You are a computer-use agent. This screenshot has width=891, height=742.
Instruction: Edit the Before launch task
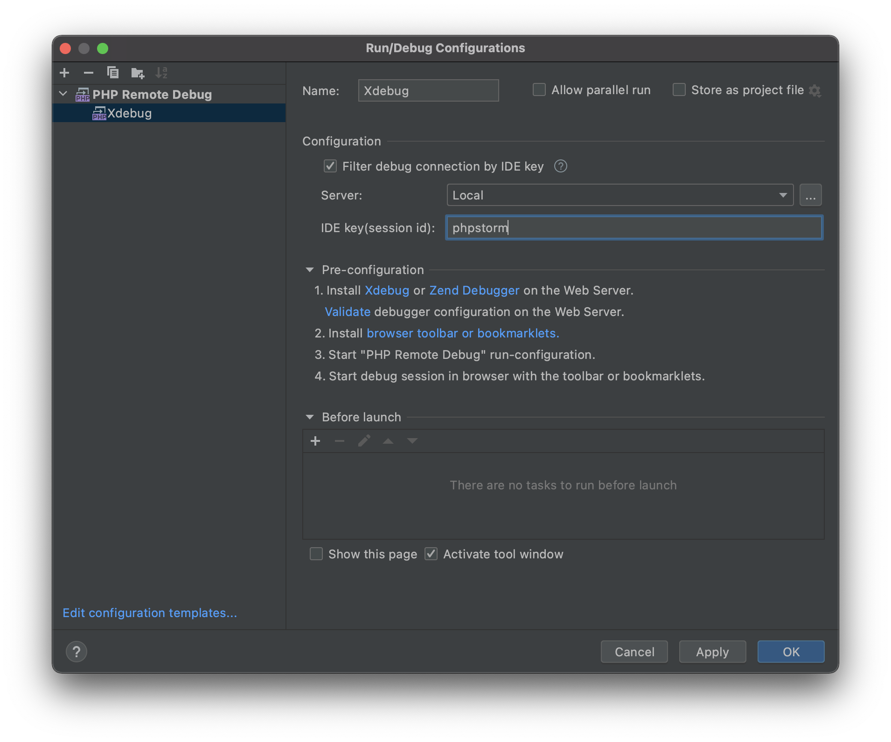tap(364, 441)
